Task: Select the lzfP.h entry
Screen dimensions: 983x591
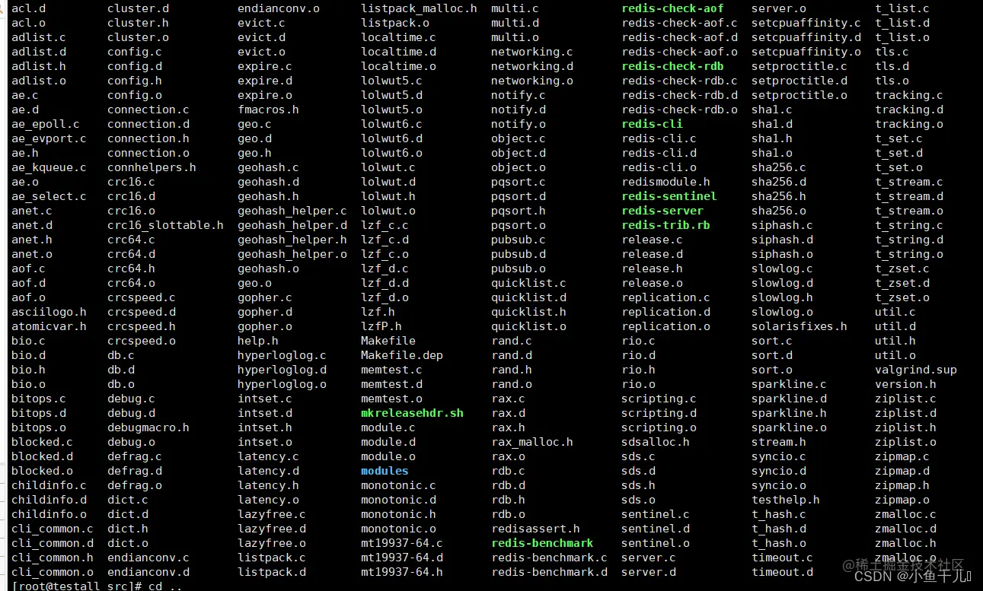Action: pos(381,326)
